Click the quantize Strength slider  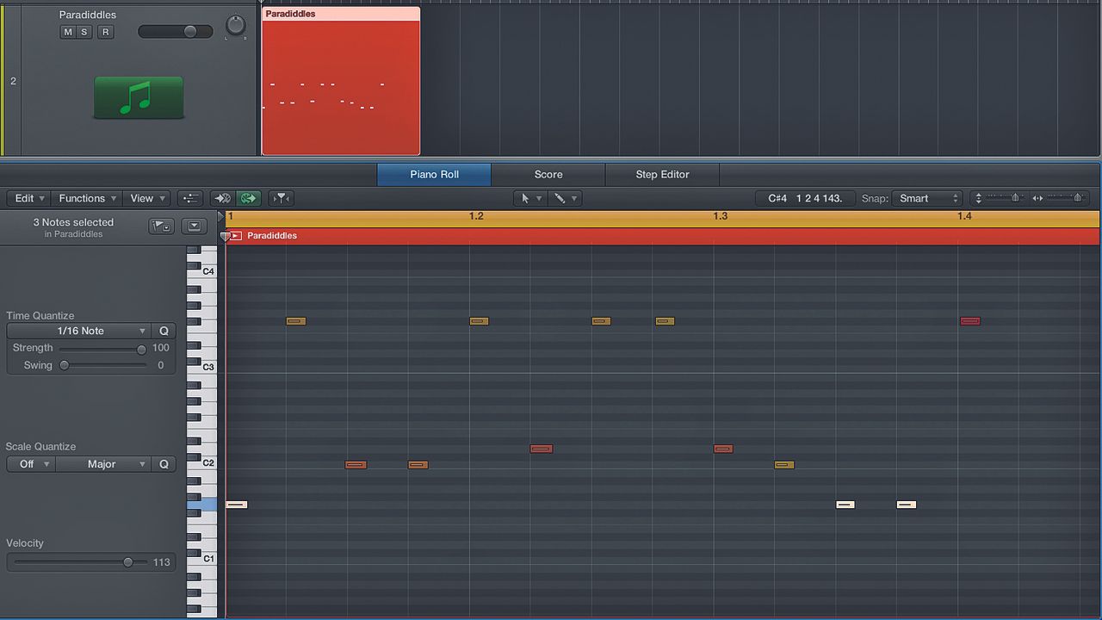tap(102, 349)
